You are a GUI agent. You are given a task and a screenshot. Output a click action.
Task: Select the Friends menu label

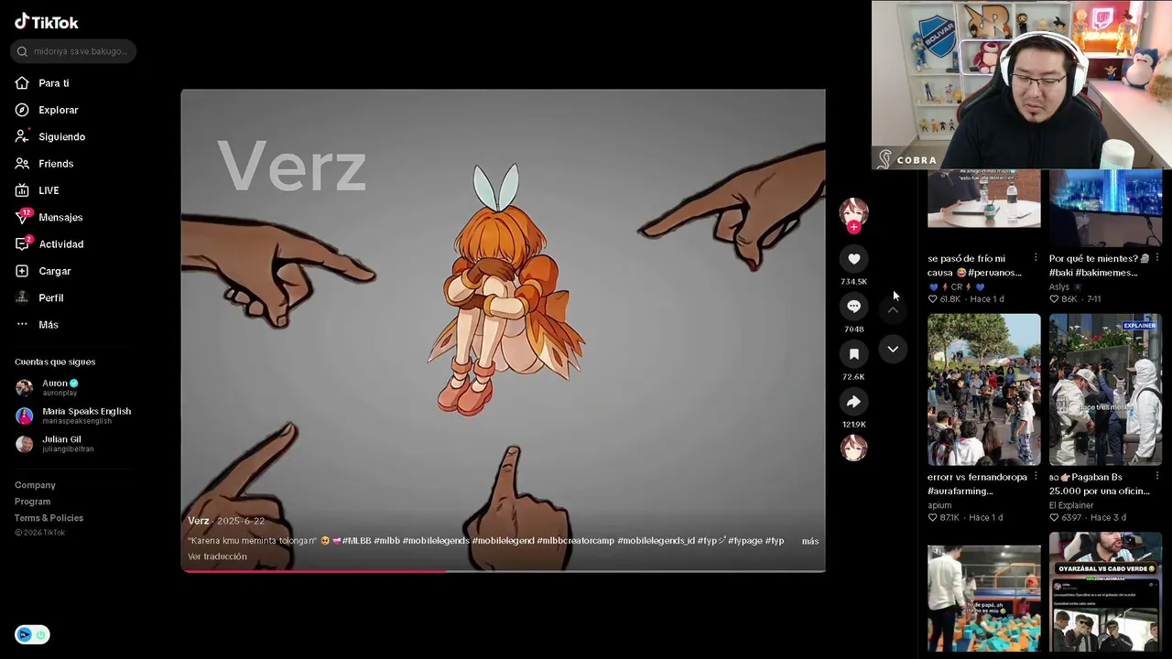pos(56,164)
